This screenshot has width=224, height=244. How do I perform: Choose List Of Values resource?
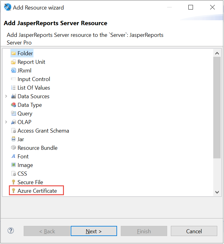pos(34,87)
